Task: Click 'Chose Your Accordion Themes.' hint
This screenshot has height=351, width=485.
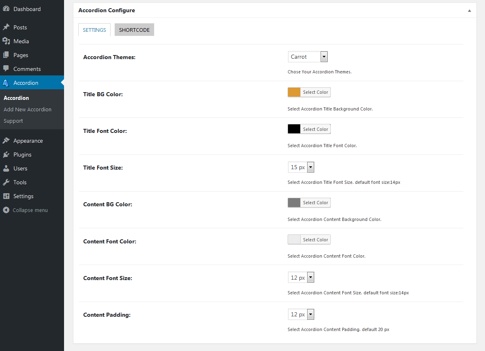Action: point(319,72)
